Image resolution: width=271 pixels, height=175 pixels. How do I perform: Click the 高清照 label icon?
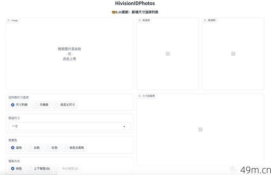coord(205,20)
